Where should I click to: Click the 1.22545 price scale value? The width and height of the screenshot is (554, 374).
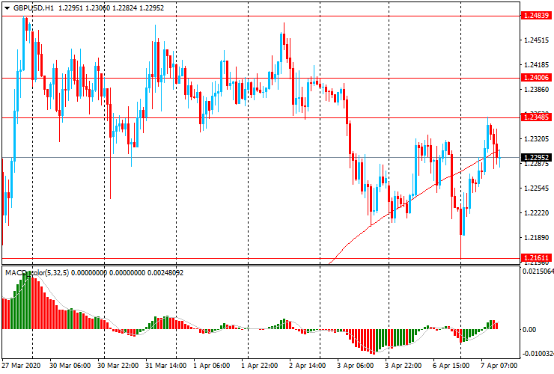click(x=537, y=188)
